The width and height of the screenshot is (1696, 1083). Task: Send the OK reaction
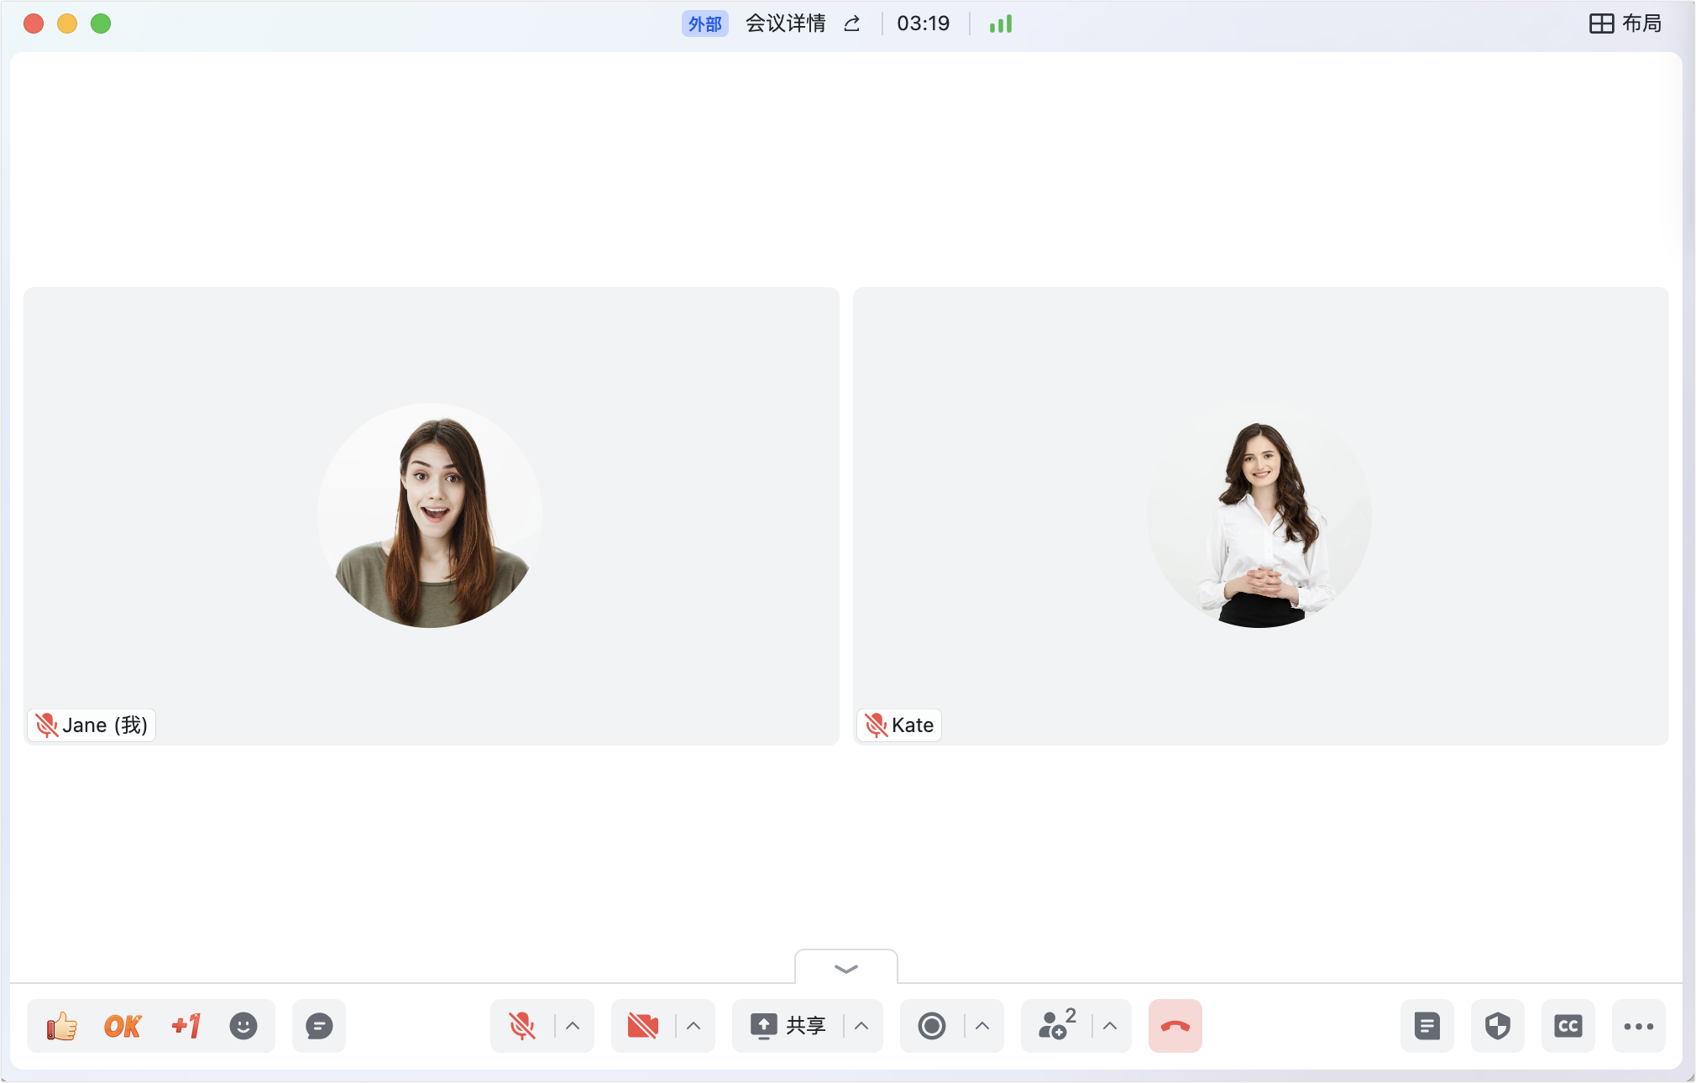tap(123, 1026)
